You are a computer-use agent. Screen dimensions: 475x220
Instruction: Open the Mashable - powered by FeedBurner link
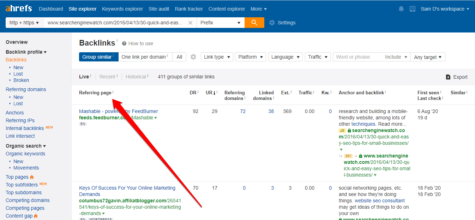pos(119,111)
